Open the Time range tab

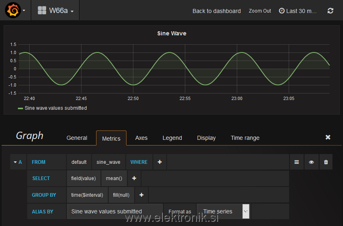[x=245, y=138]
